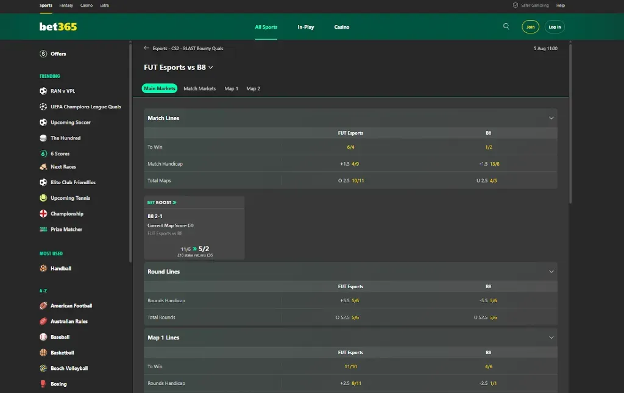Click the search magnifier icon
This screenshot has height=393, width=624.
pyautogui.click(x=506, y=27)
